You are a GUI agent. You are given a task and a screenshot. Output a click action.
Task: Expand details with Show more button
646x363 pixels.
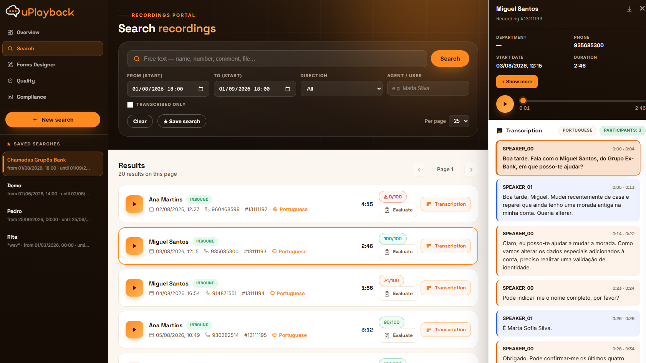(517, 82)
